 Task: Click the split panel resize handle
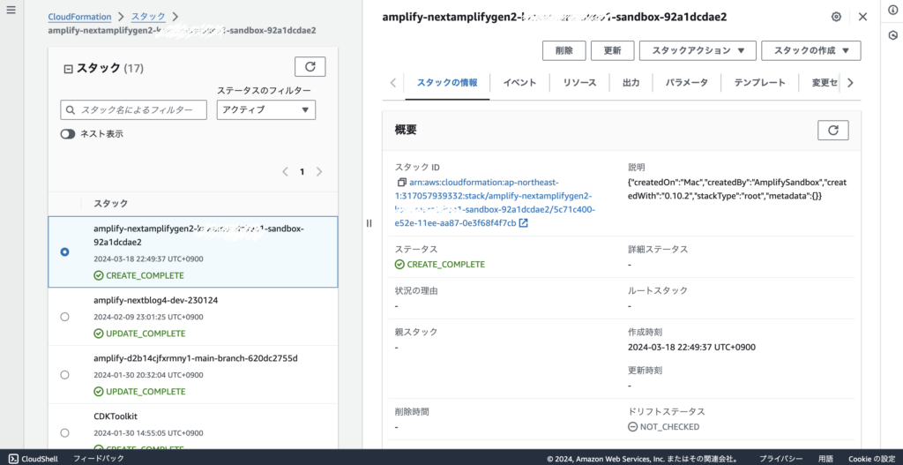pos(369,223)
